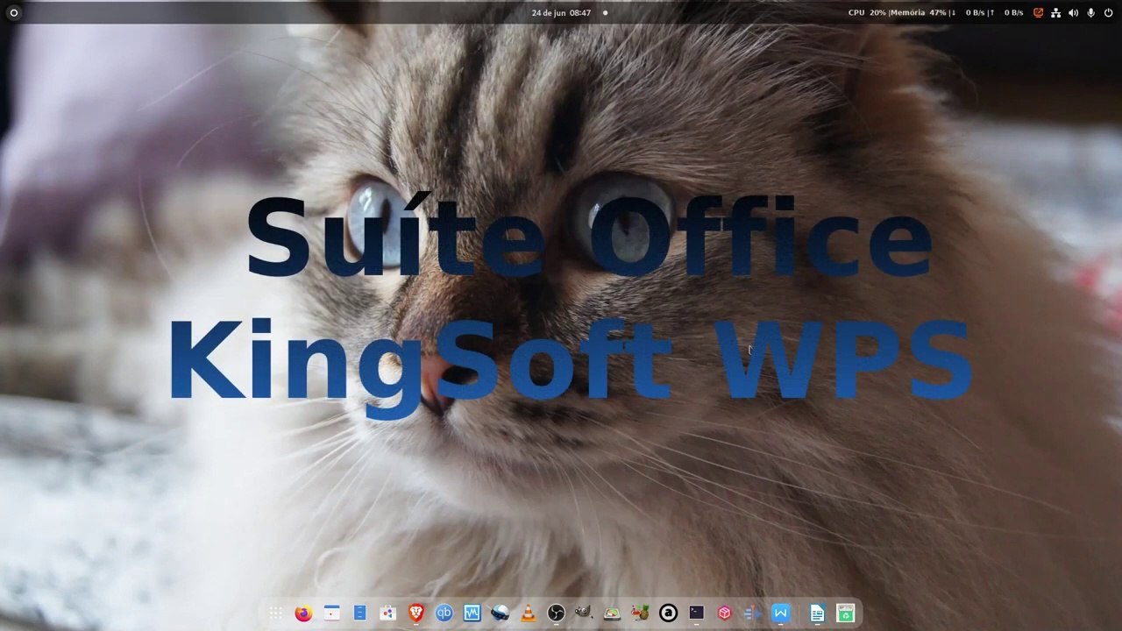Open the Calendar app in the dock
The height and width of the screenshot is (631, 1122).
(x=331, y=613)
